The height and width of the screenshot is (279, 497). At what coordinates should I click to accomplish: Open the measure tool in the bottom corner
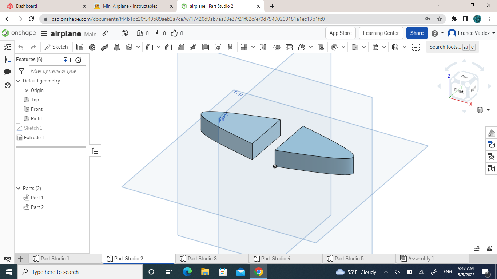(477, 248)
